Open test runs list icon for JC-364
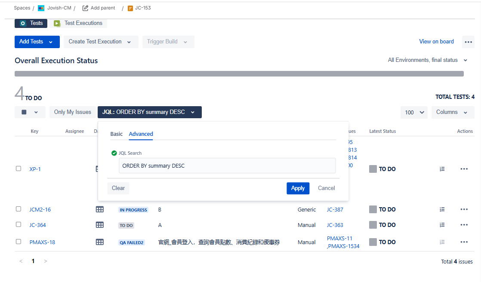 442,225
